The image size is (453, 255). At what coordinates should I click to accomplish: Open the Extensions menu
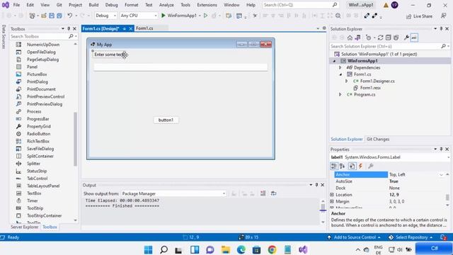[x=207, y=5]
